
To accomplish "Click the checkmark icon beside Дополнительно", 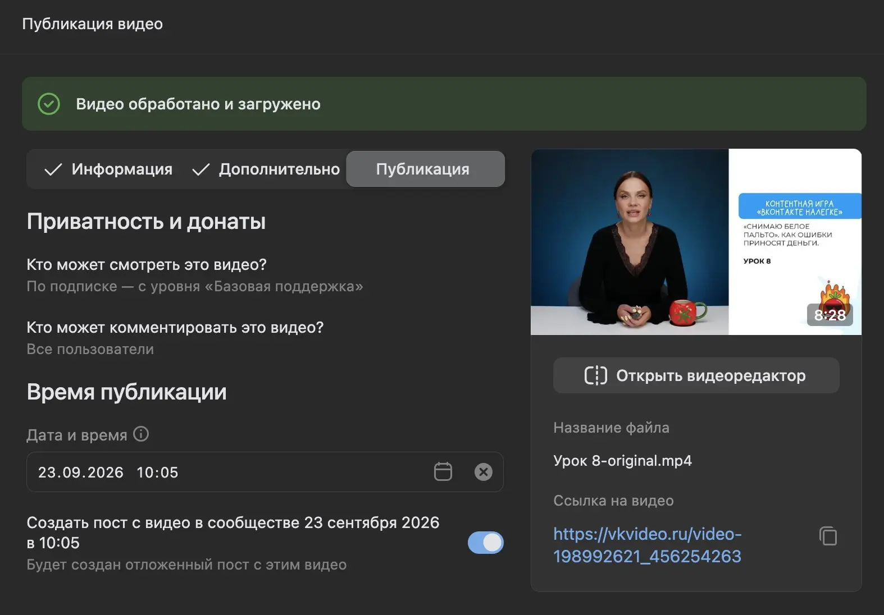I will [x=201, y=169].
